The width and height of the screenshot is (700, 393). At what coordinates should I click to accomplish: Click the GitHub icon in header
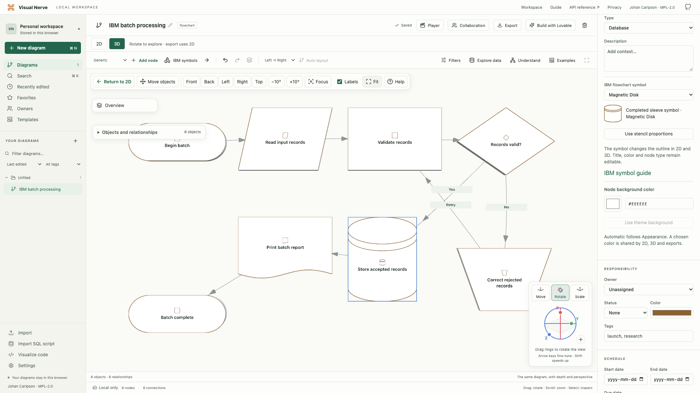688,7
